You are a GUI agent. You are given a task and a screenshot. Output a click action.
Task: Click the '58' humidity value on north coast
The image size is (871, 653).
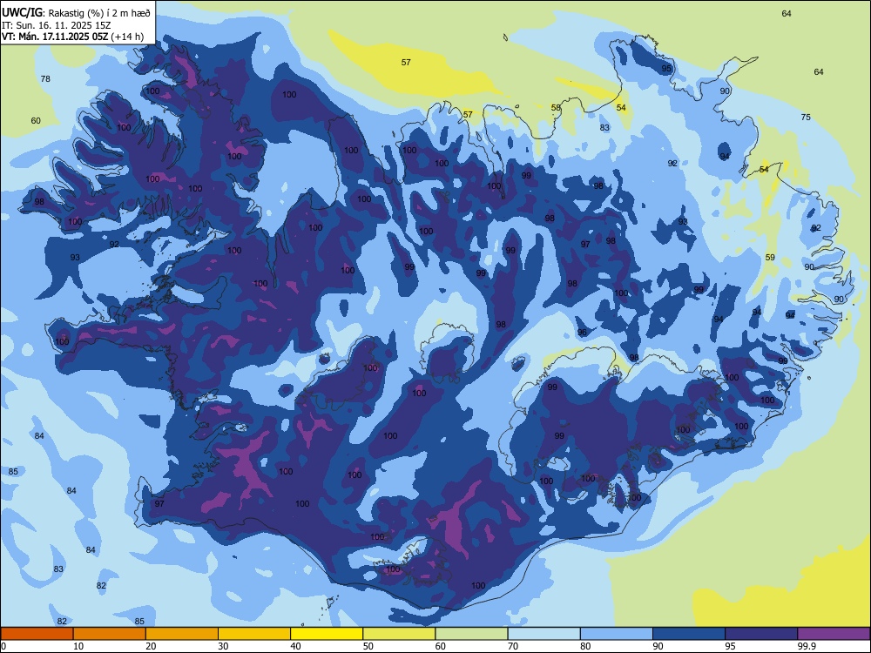coord(556,108)
